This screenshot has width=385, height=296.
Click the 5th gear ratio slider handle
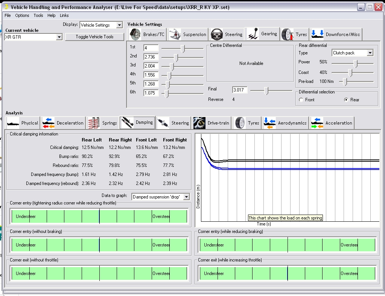pos(167,85)
